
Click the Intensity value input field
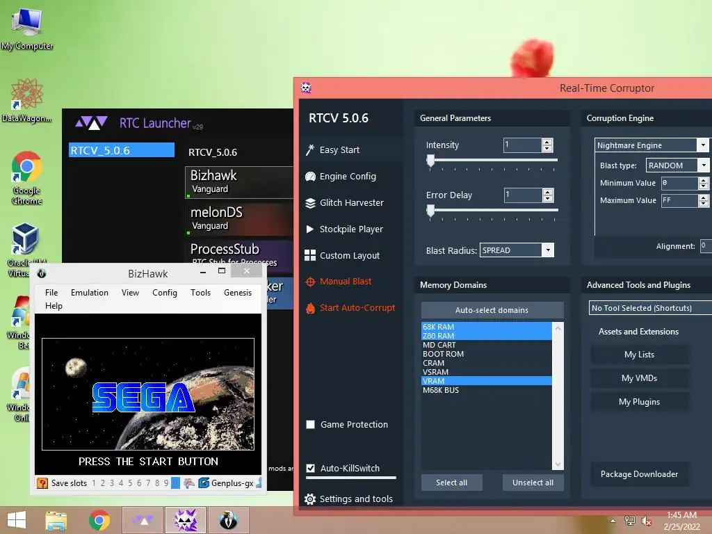pyautogui.click(x=523, y=145)
